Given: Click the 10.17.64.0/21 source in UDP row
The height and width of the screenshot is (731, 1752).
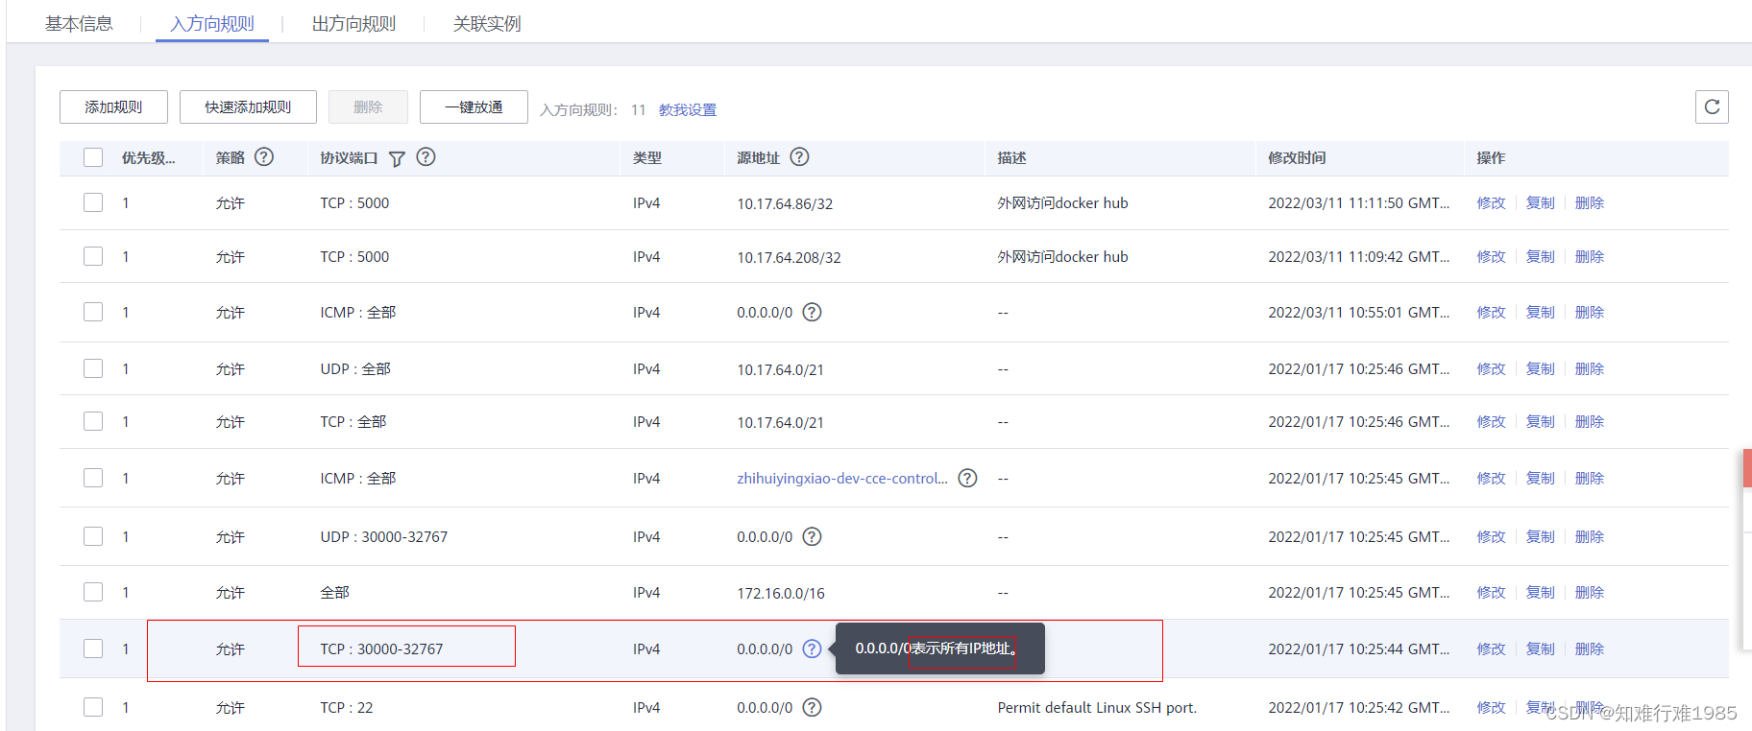Looking at the screenshot, I should tap(780, 369).
